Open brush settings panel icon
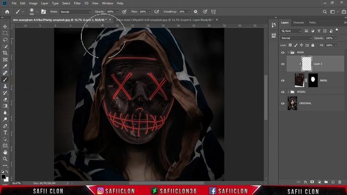347x195 pixels. point(43,12)
